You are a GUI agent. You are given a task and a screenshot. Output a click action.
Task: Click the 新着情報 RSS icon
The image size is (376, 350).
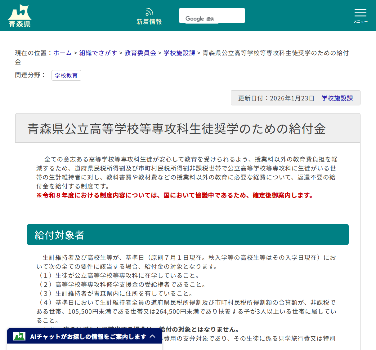pyautogui.click(x=149, y=11)
